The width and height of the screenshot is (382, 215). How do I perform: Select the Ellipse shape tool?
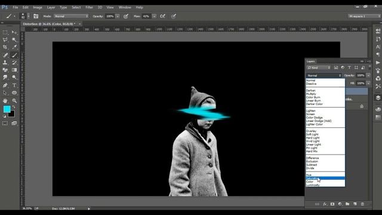14,93
